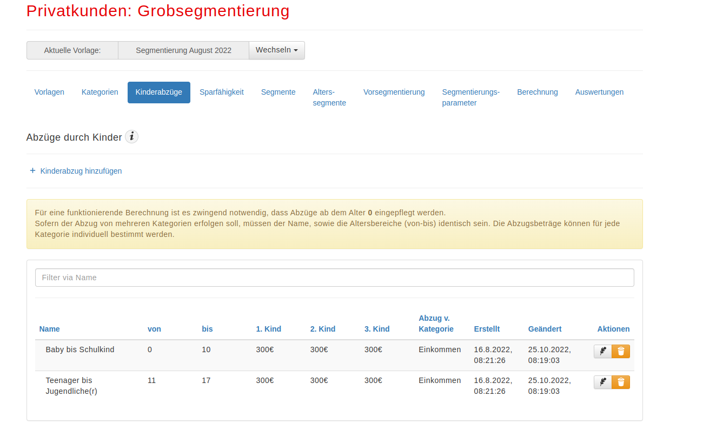Open the Segmentierungsparameter tab

(470, 97)
